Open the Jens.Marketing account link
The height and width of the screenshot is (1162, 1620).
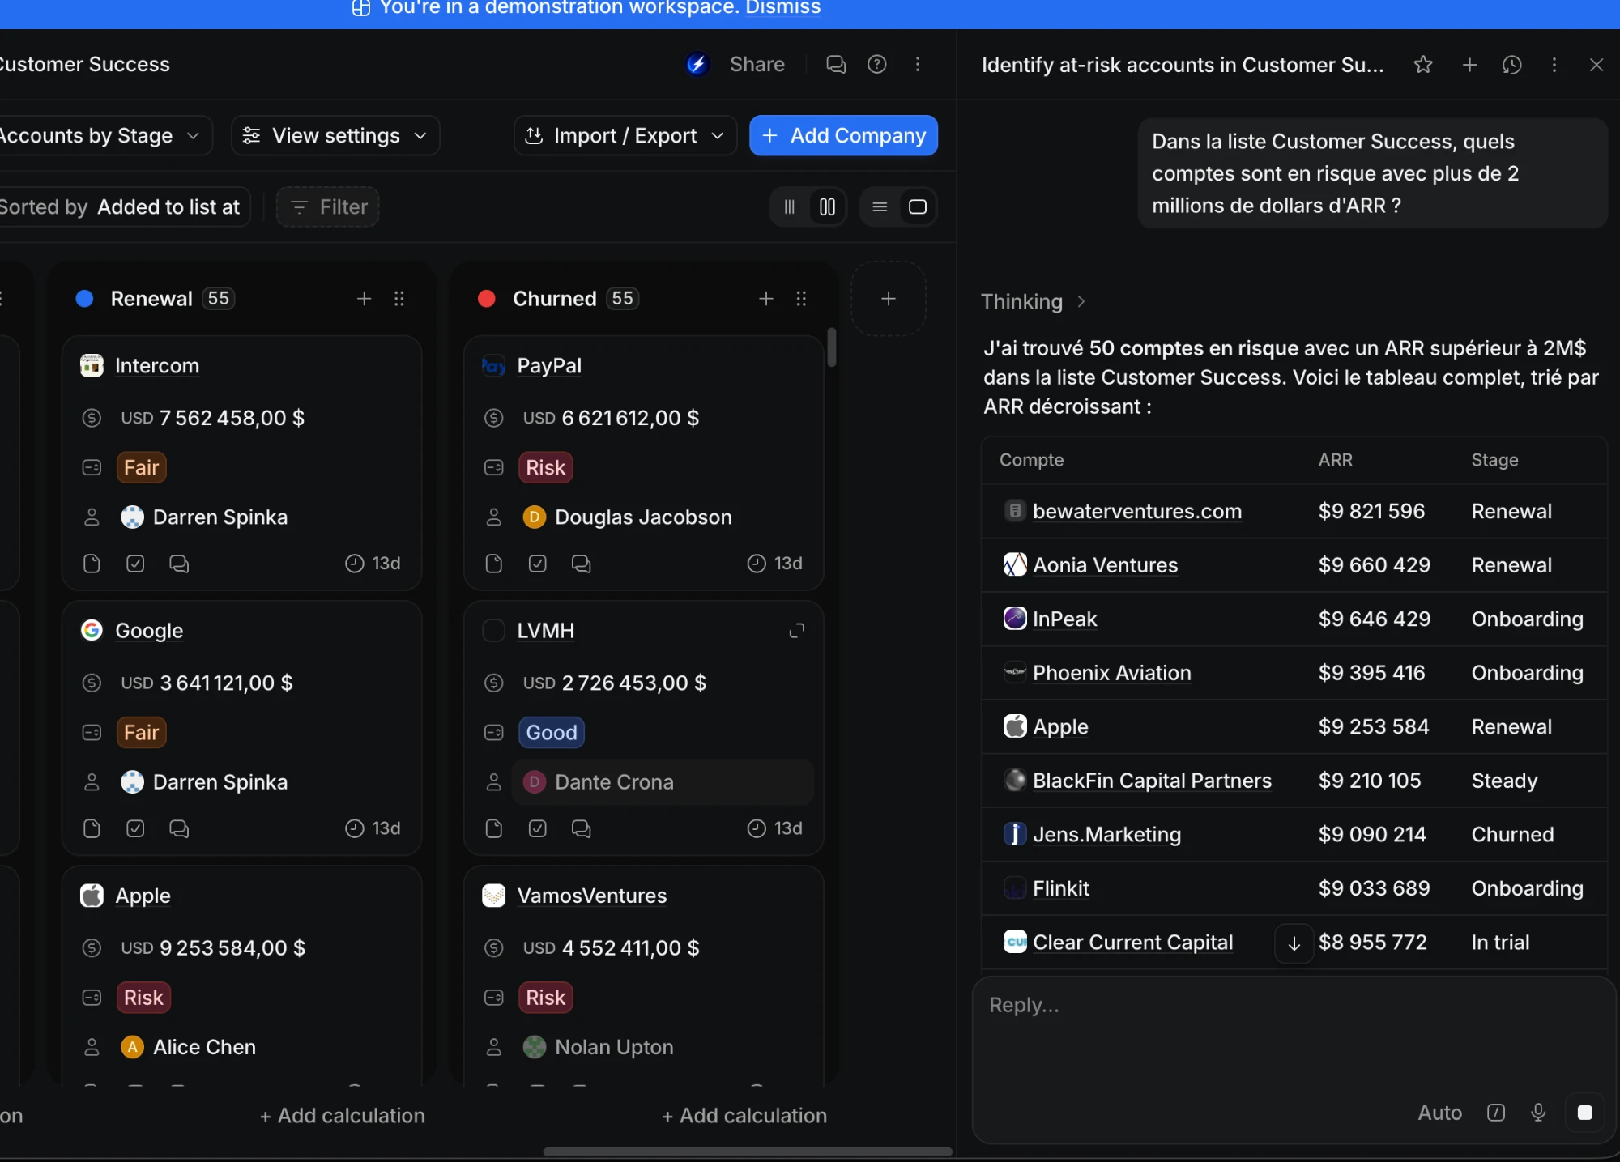[x=1106, y=835]
